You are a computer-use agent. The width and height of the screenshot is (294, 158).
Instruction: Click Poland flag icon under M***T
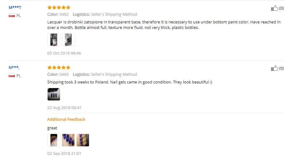pyautogui.click(x=12, y=15)
